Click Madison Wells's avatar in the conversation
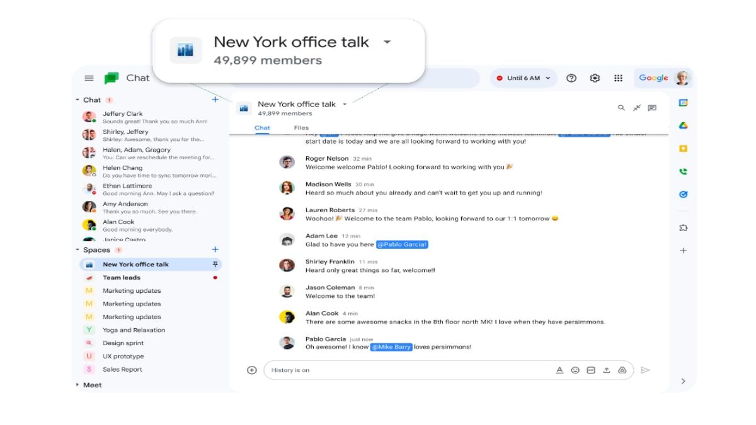This screenshot has height=425, width=756. pyautogui.click(x=287, y=188)
